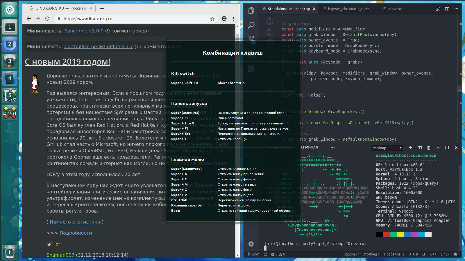Click the red swatch in neofetch palette
The height and width of the screenshot is (261, 465).
(x=386, y=234)
